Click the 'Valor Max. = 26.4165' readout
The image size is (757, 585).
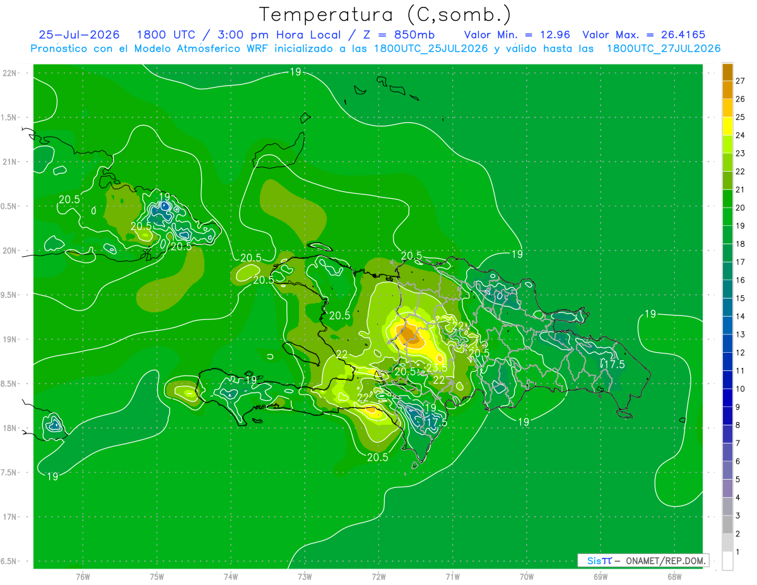[x=643, y=35]
